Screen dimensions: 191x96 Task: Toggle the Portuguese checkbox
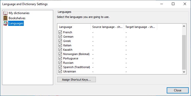click(x=60, y=58)
